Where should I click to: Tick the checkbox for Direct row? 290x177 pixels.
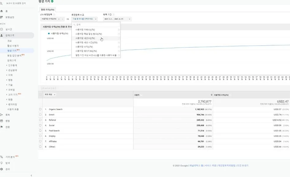[40, 115]
